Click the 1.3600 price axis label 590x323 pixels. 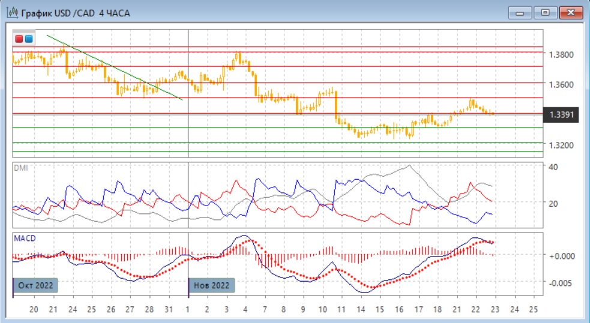click(x=561, y=84)
